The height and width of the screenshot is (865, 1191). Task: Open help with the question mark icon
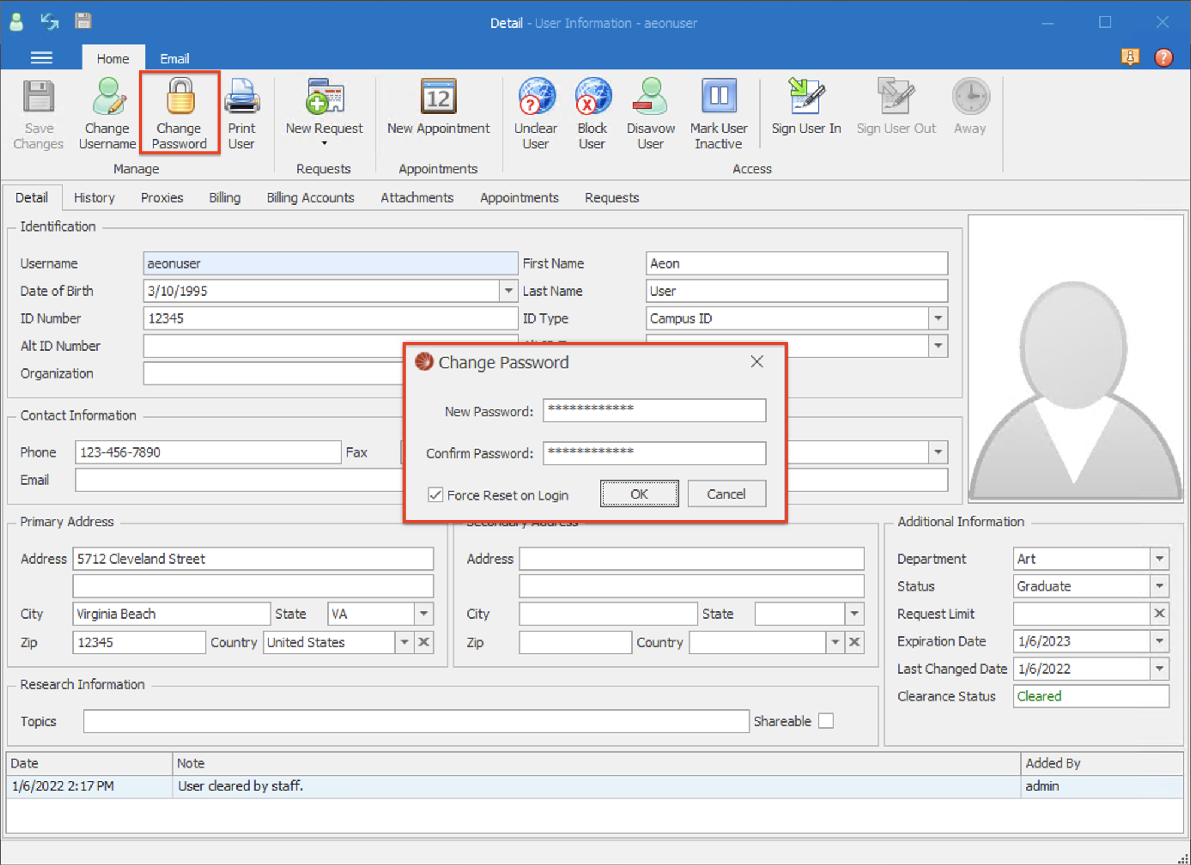1163,57
